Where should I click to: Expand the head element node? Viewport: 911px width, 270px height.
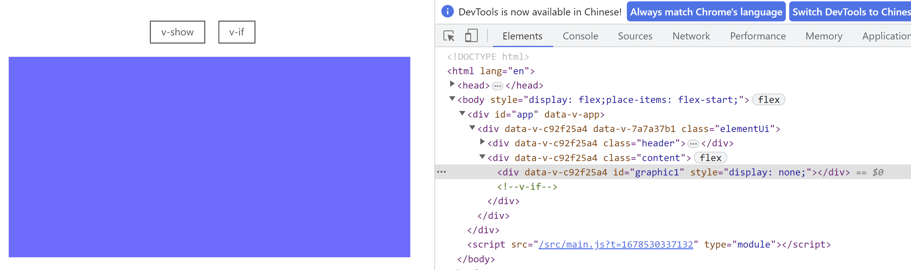[x=451, y=84]
